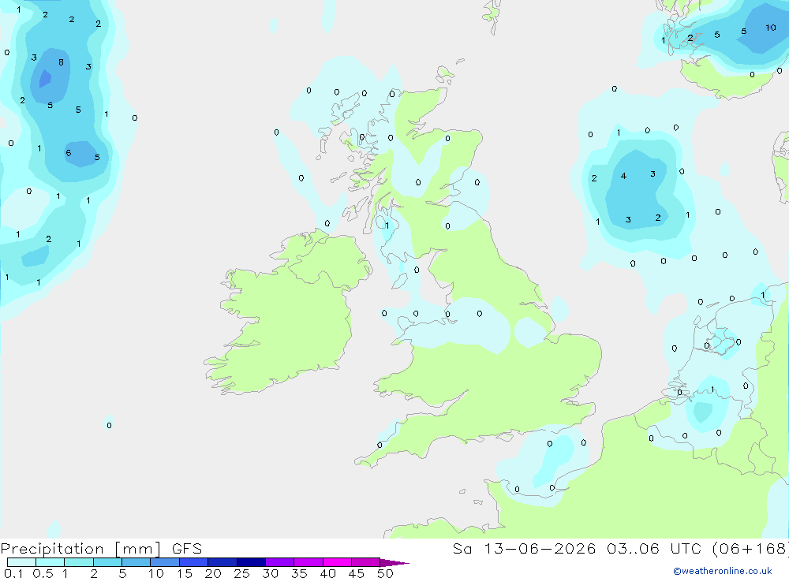Click the purple arrow beyond 50 in legend

[394, 562]
